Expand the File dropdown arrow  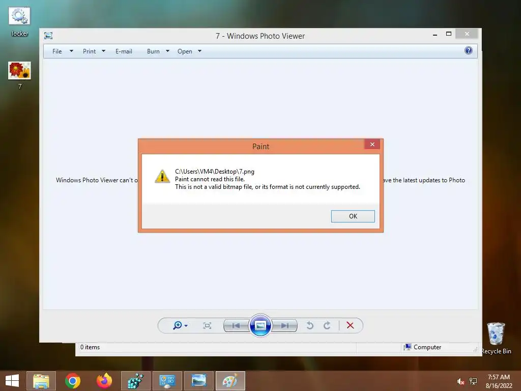(x=71, y=51)
